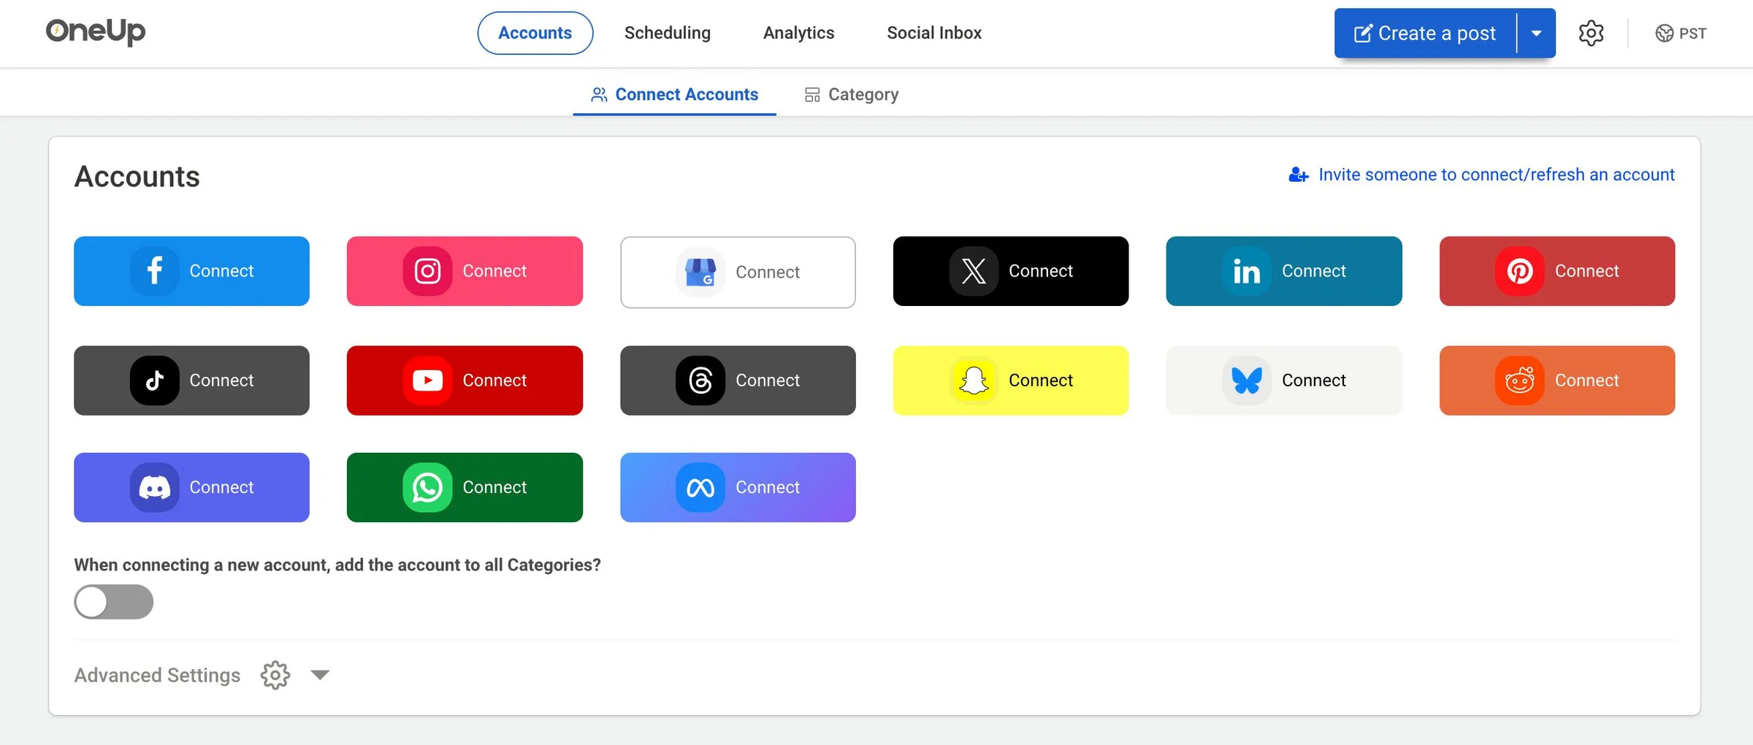Connect a Threads account
The image size is (1753, 745).
coord(738,381)
